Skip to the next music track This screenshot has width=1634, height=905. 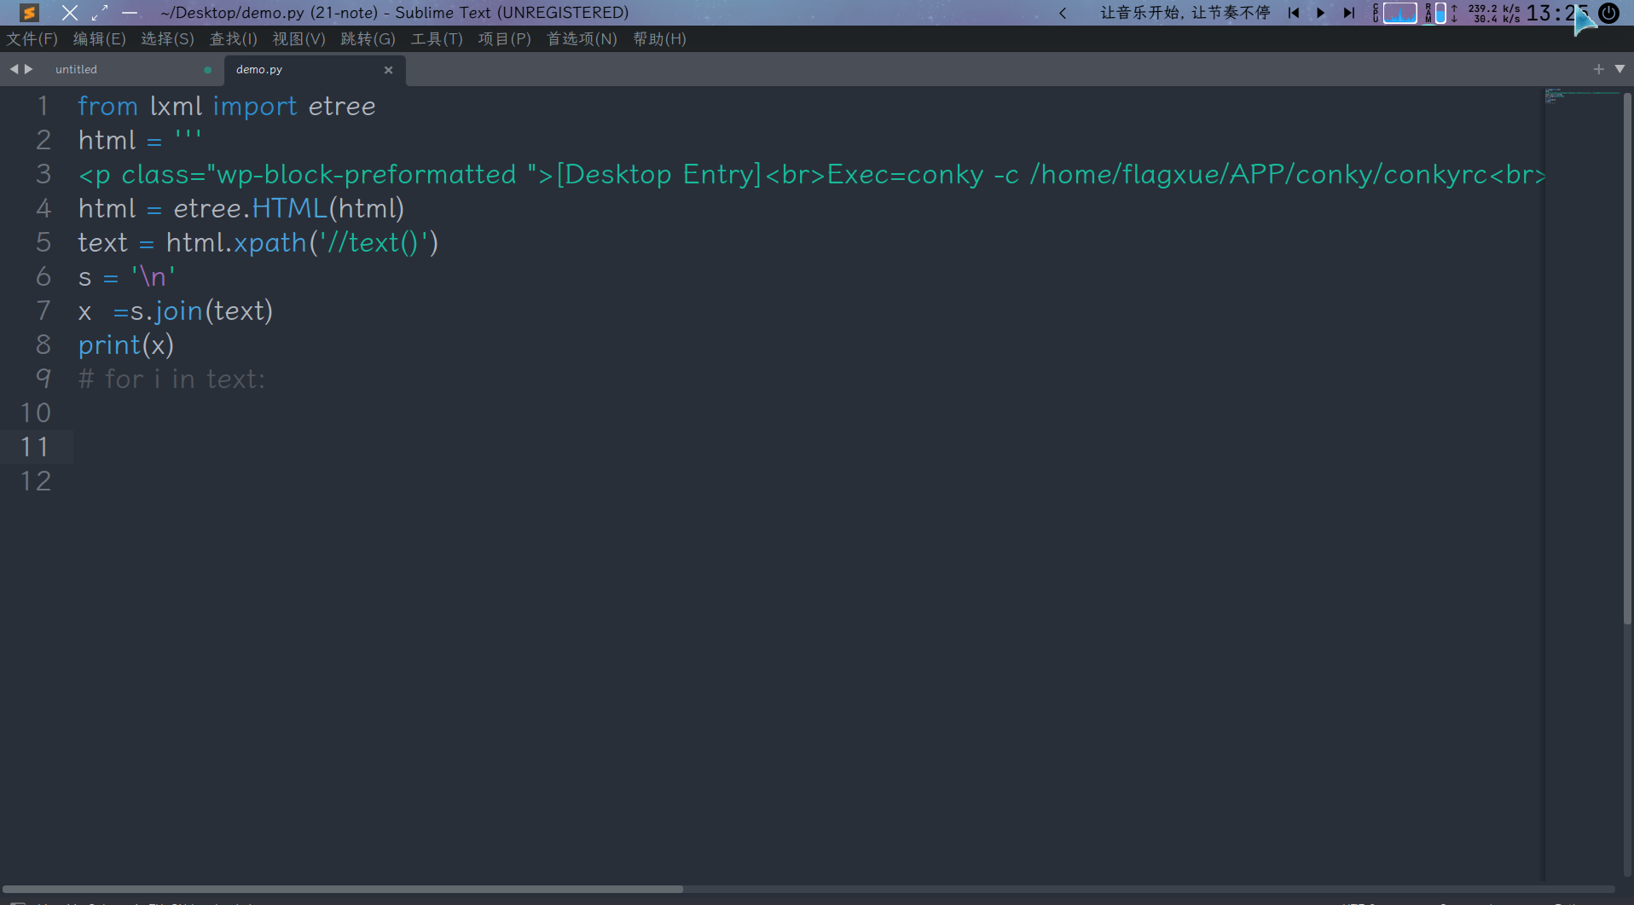[x=1348, y=13]
